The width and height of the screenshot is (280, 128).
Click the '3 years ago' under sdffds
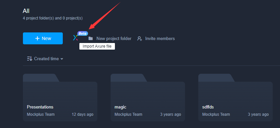pyautogui.click(x=258, y=114)
